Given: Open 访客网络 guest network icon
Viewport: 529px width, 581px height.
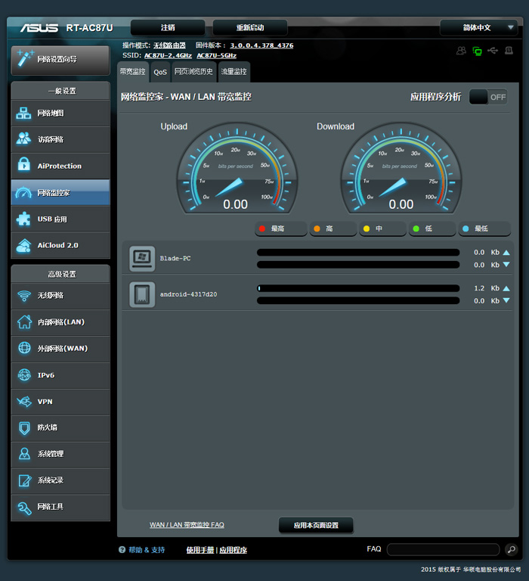Looking at the screenshot, I should (23, 139).
